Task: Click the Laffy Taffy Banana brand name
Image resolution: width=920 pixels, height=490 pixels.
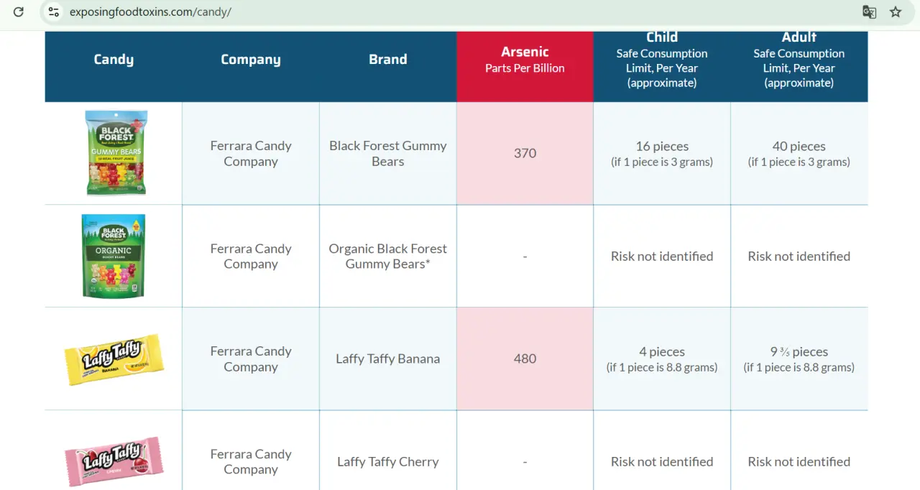Action: (x=387, y=359)
